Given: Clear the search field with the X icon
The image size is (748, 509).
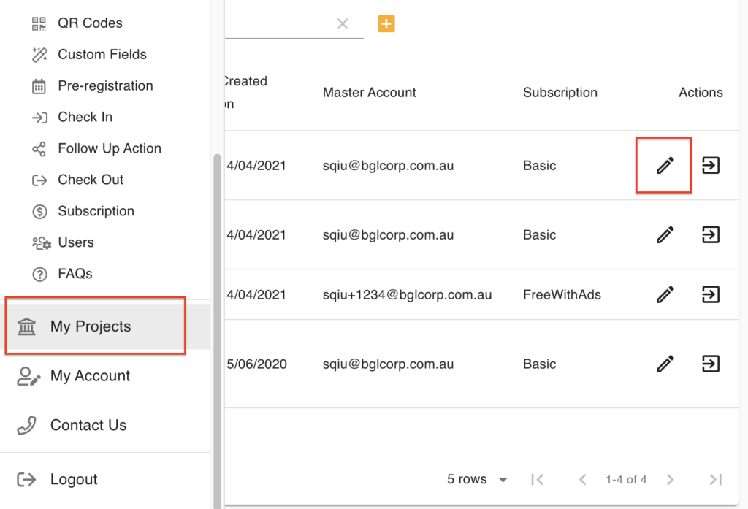Looking at the screenshot, I should pos(343,23).
